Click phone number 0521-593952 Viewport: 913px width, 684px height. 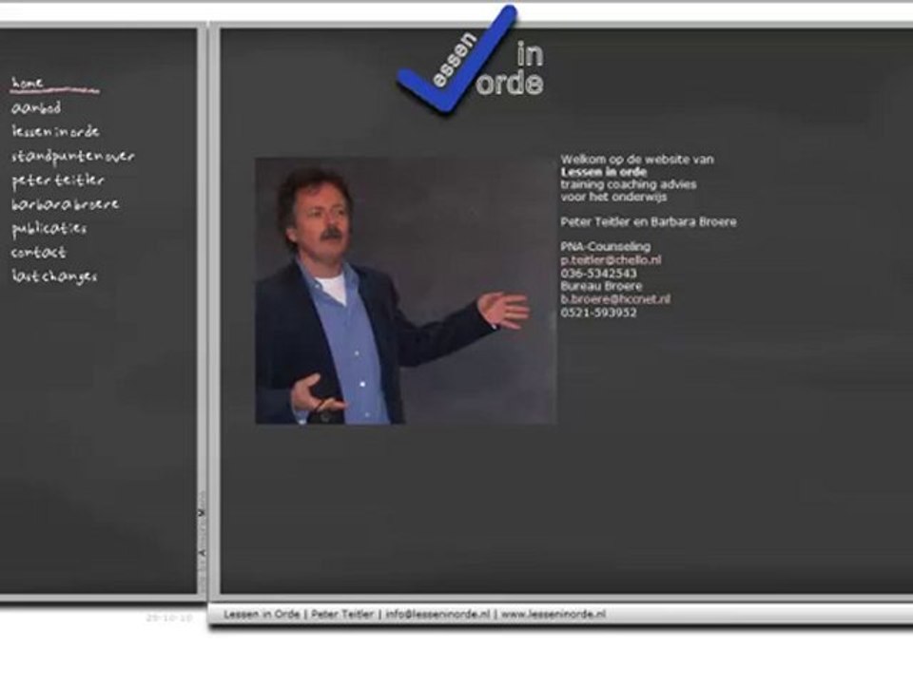[598, 313]
